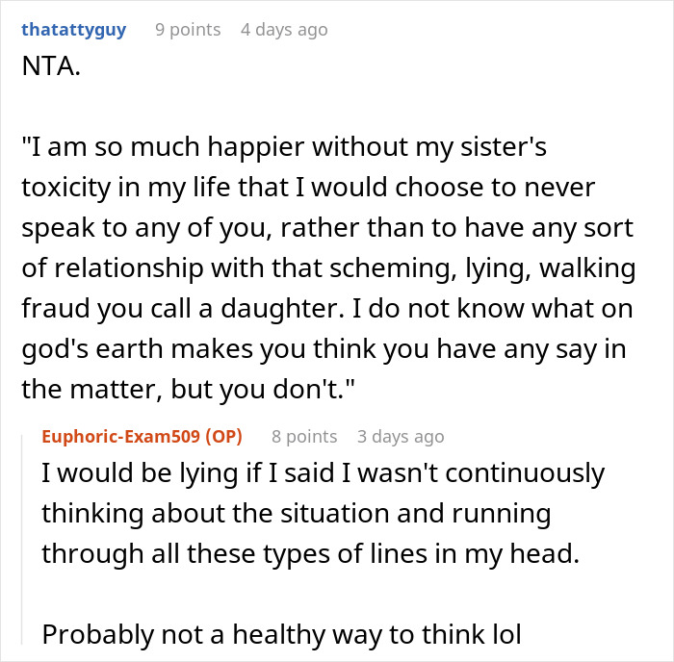Viewport: 674px width, 662px height.
Task: Click the closing line 'the matter, but you don't.'
Action: coord(201,390)
